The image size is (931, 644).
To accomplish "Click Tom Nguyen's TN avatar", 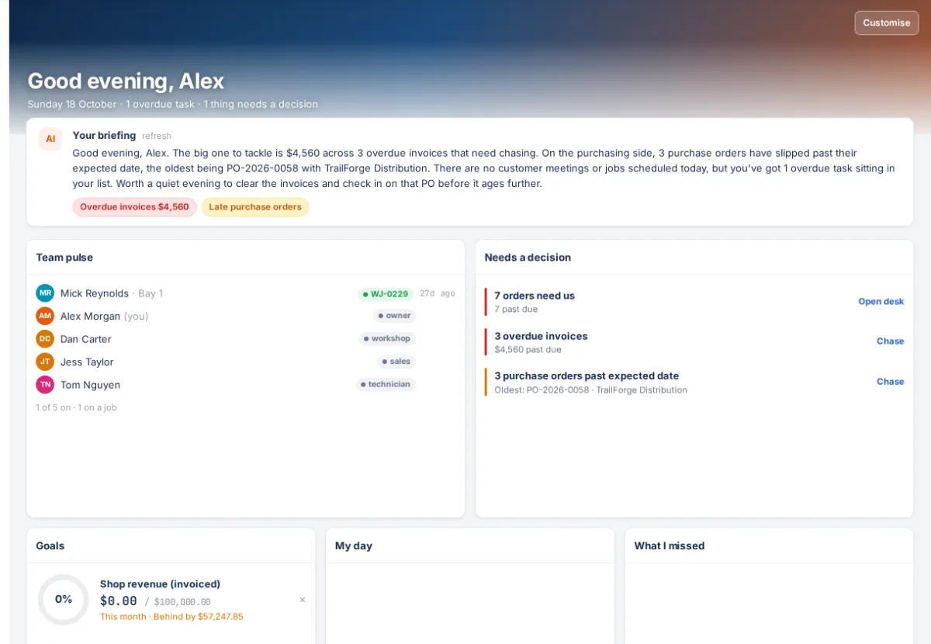I will [45, 385].
